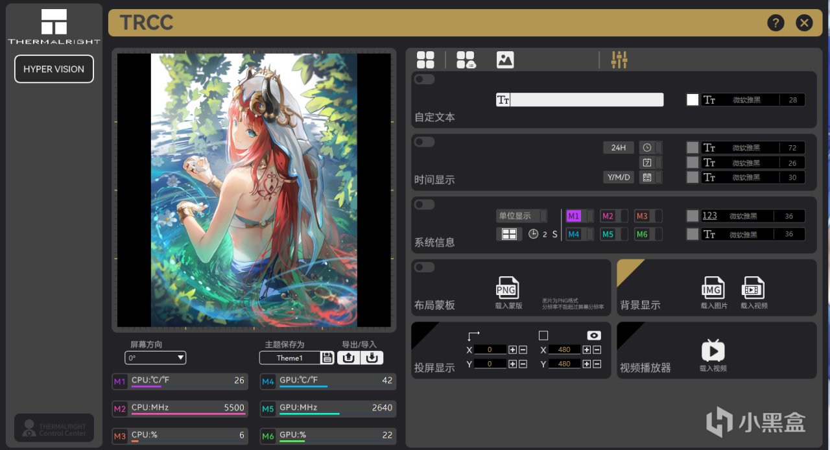
Task: Click the Y/M/D date format button
Action: tap(618, 177)
